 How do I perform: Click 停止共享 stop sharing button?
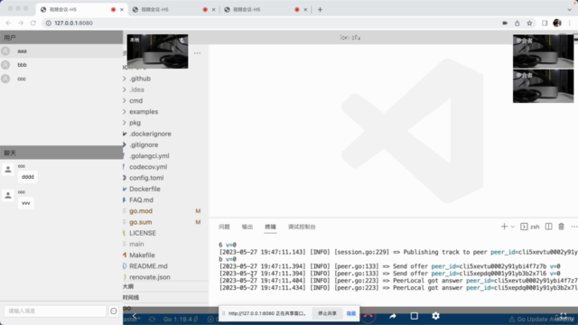327,313
